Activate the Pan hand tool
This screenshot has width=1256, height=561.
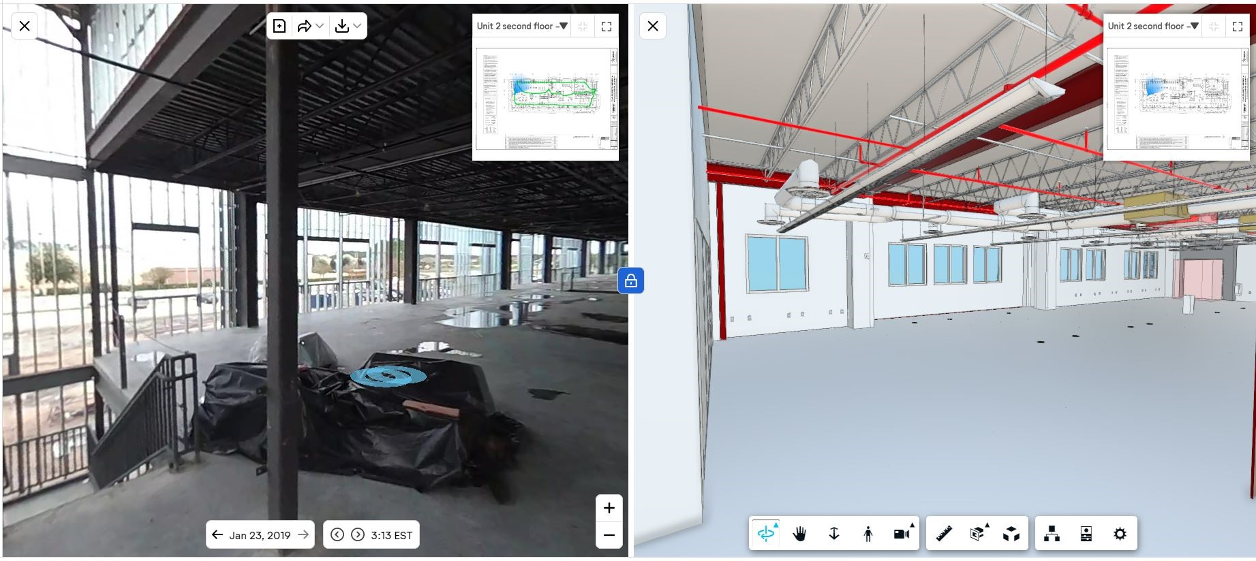click(799, 534)
